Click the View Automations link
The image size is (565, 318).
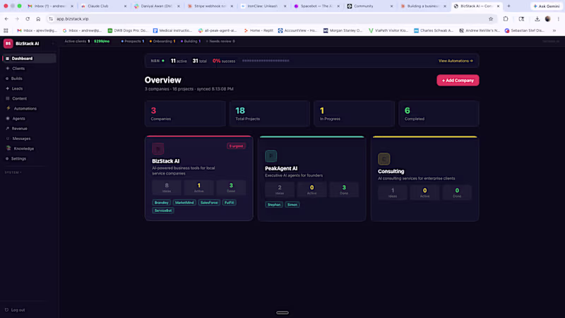coord(456,61)
